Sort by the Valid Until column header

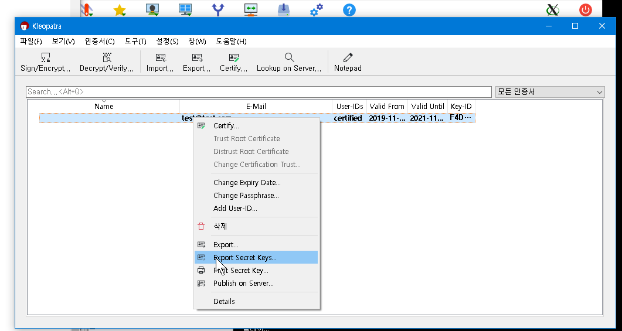(x=427, y=106)
